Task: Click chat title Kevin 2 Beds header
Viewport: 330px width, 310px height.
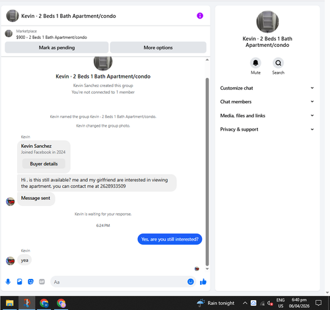Action: click(x=69, y=16)
